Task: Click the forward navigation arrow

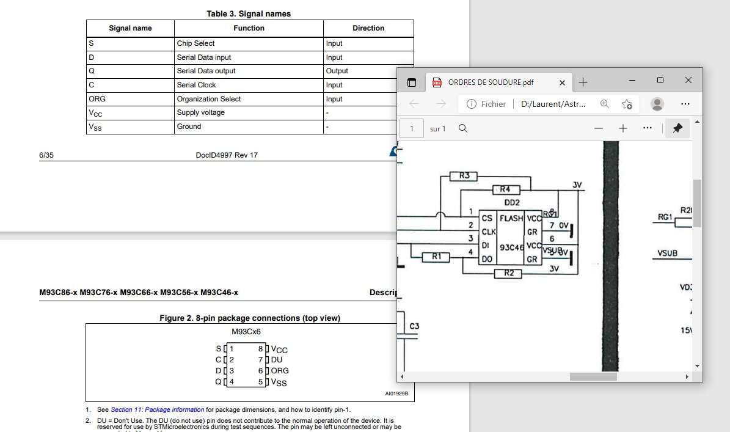Action: 440,104
